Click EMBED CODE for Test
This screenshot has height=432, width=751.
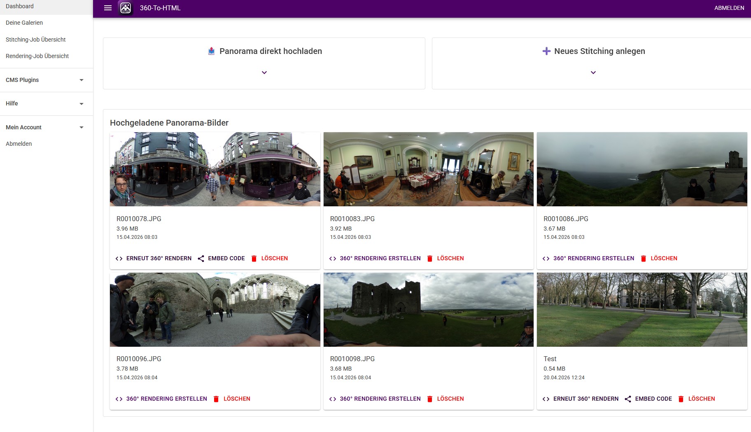pos(653,399)
